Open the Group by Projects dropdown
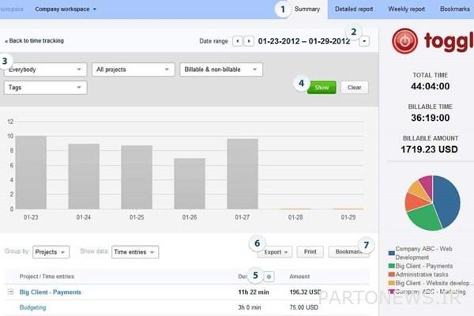This screenshot has height=316, width=474. pos(53,252)
